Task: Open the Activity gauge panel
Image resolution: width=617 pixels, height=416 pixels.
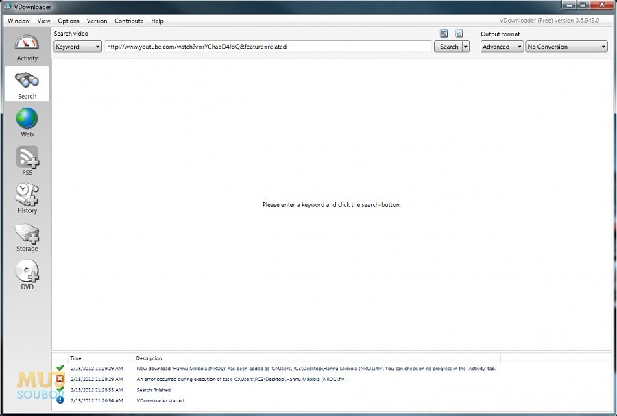Action: 27,47
